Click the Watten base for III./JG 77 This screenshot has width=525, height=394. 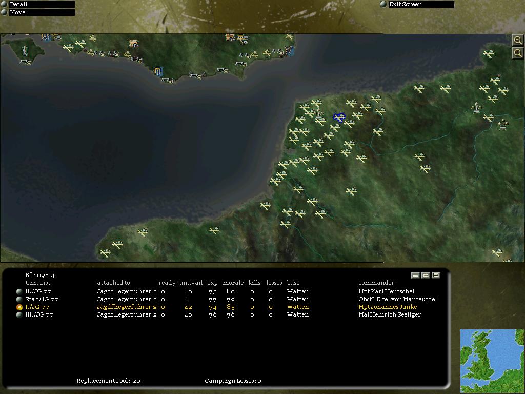click(298, 314)
